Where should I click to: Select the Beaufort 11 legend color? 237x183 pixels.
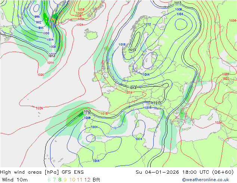80,180
